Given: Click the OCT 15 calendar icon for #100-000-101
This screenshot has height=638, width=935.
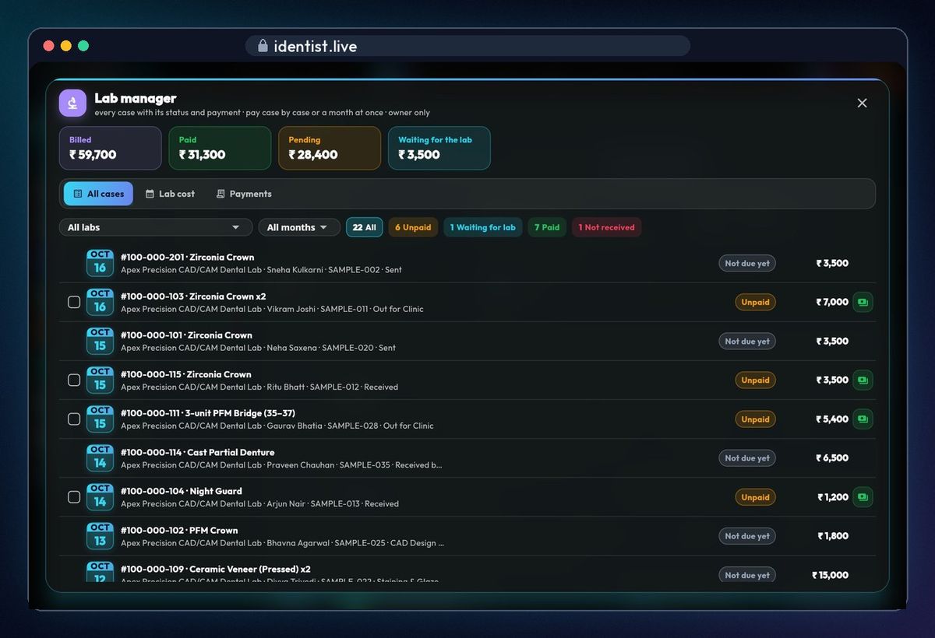Looking at the screenshot, I should 100,341.
